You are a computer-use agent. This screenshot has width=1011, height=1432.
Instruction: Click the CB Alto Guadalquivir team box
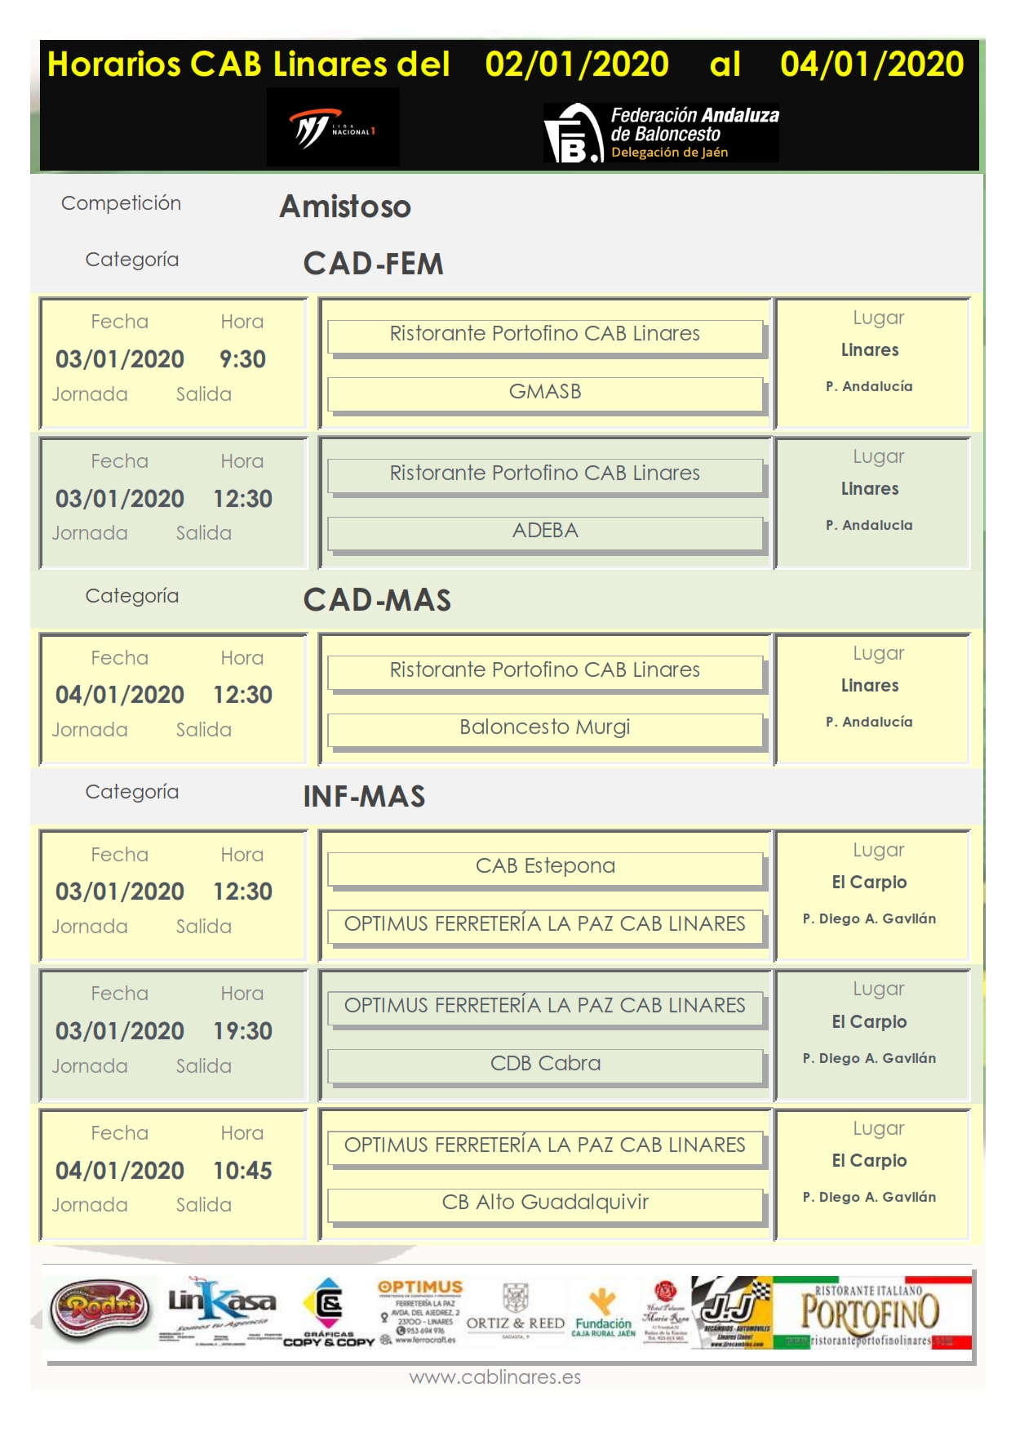545,1203
